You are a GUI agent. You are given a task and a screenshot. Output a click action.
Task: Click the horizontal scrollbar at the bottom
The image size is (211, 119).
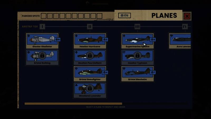[x=73, y=104]
